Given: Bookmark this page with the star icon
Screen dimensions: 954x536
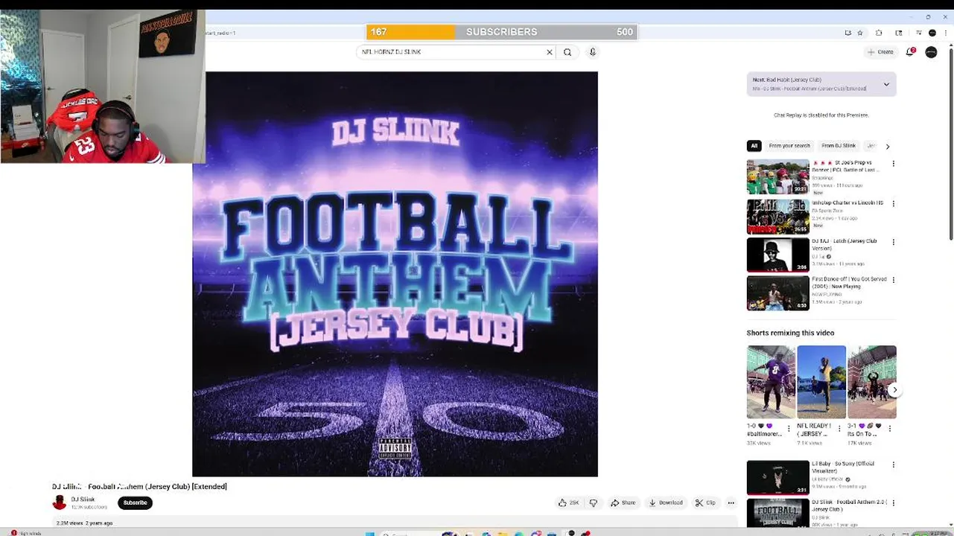Looking at the screenshot, I should coord(860,33).
